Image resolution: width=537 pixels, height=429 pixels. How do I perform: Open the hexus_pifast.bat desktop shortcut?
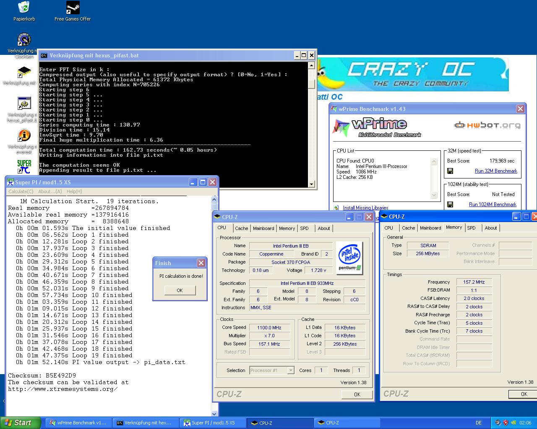[x=24, y=104]
